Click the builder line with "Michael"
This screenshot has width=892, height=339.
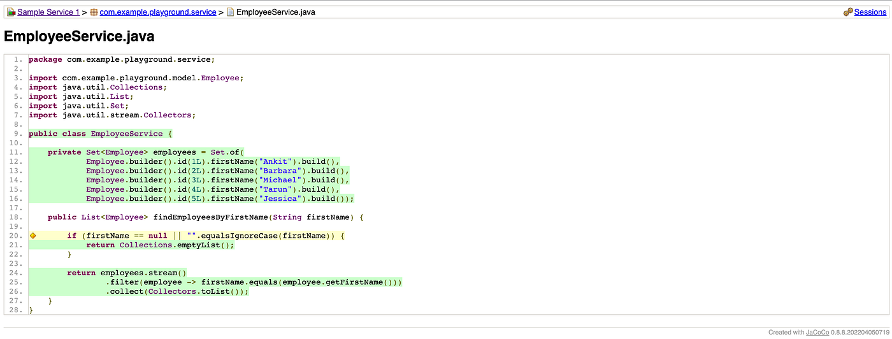[218, 180]
